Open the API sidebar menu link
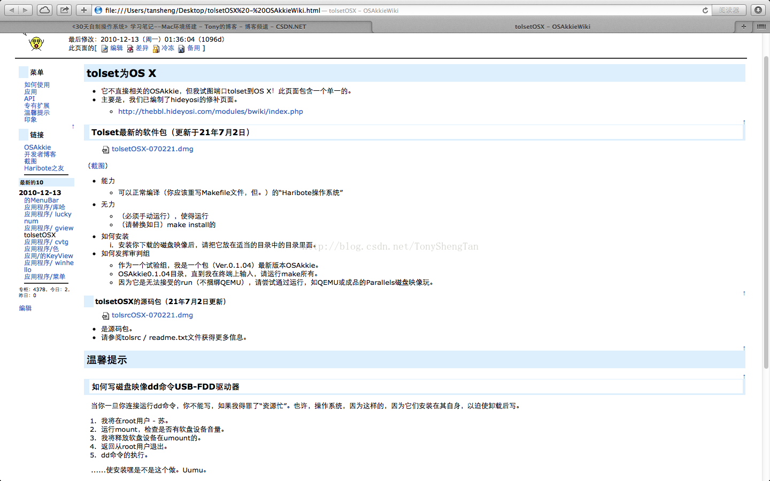The height and width of the screenshot is (481, 770). (29, 99)
